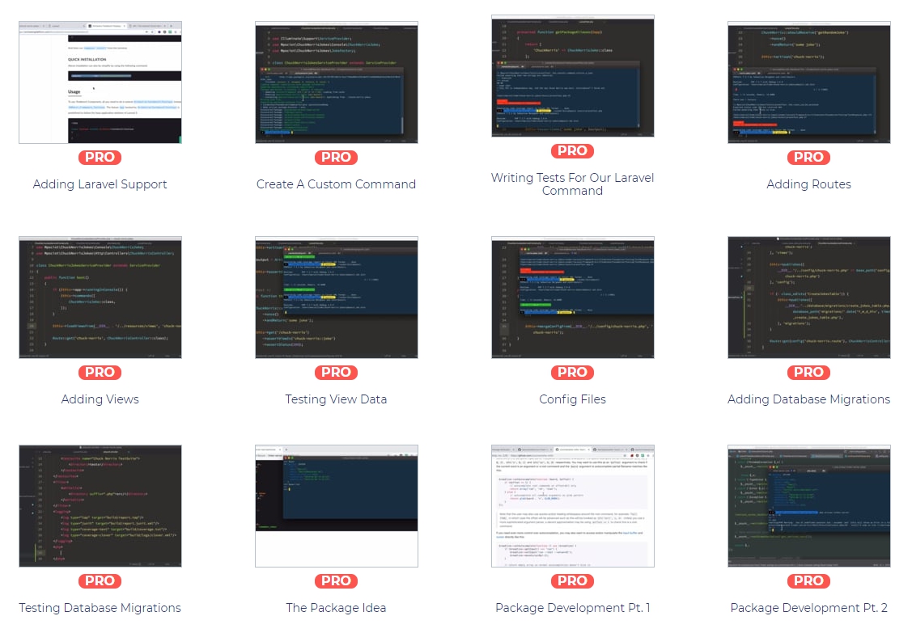
Task: Click the PRO badge for Adding Views
Action: click(100, 373)
